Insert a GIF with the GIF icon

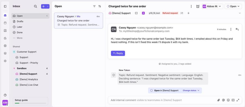pyautogui.click(x=233, y=100)
